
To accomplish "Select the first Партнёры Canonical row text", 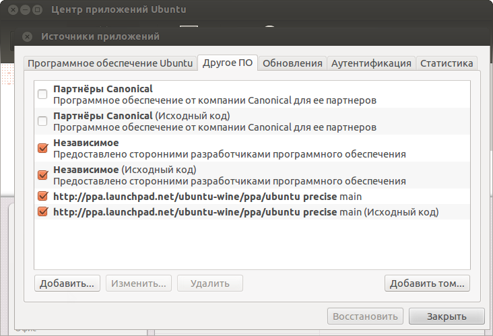I will [x=215, y=95].
